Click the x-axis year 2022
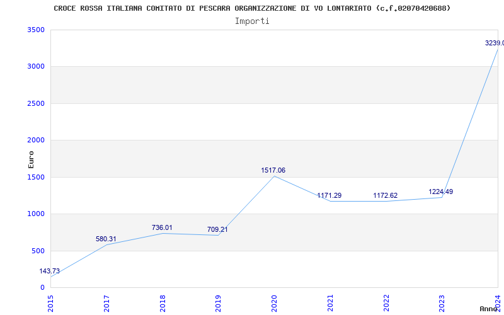Screen dimensions: 504x315 386,303
